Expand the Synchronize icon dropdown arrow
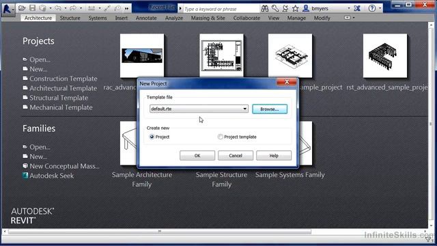The height and width of the screenshot is (246, 437). 51,8
